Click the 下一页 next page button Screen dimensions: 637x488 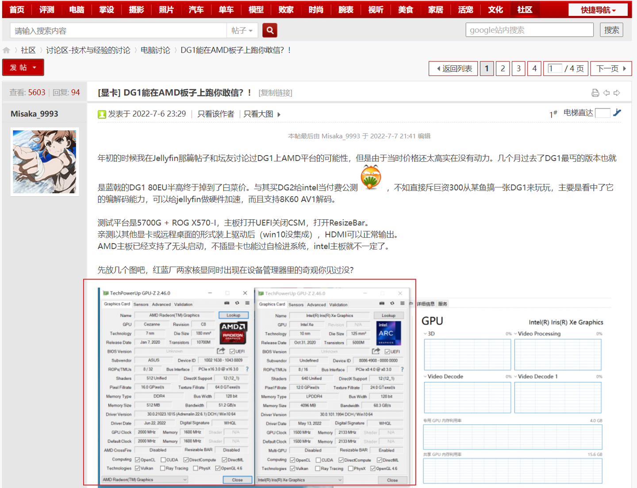coord(611,69)
